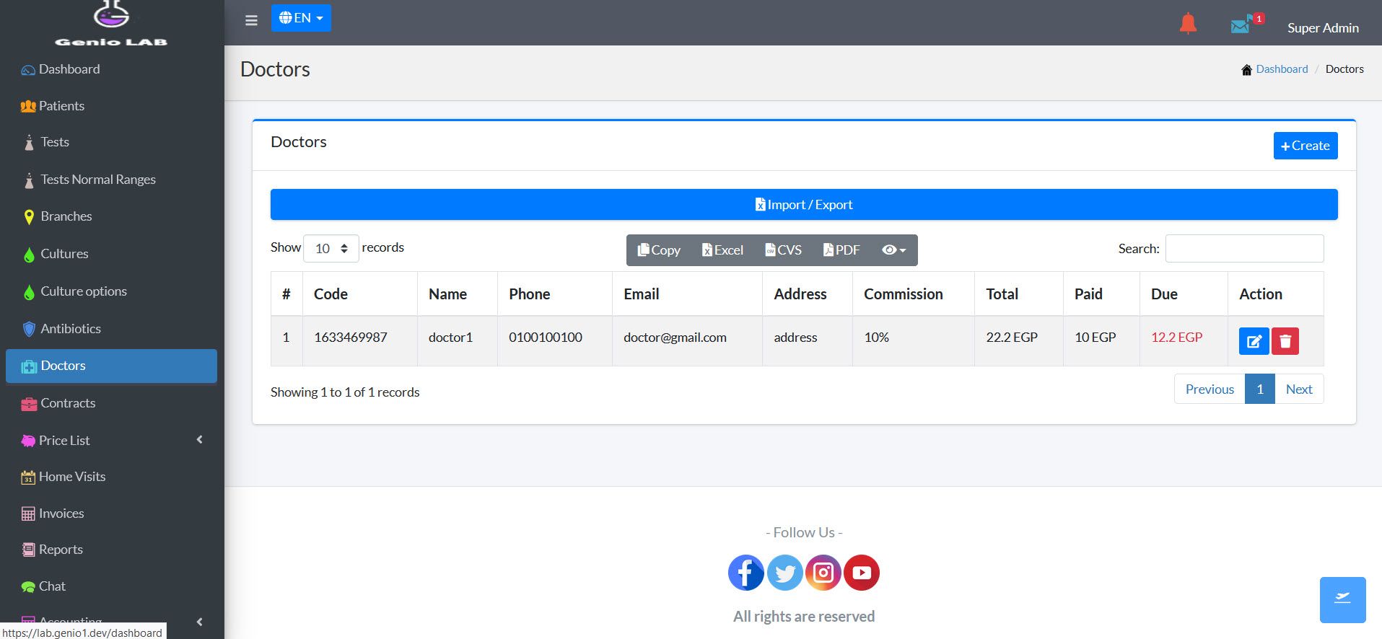Click the blue floating airplane button
Image resolution: width=1382 pixels, height=639 pixels.
1342,599
